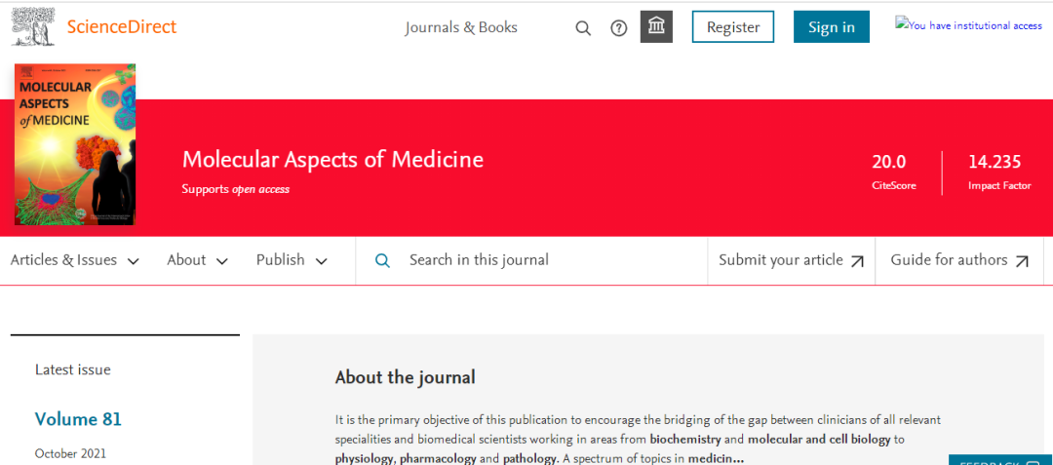Expand the Publish dropdown menu
The width and height of the screenshot is (1053, 465).
coord(292,260)
